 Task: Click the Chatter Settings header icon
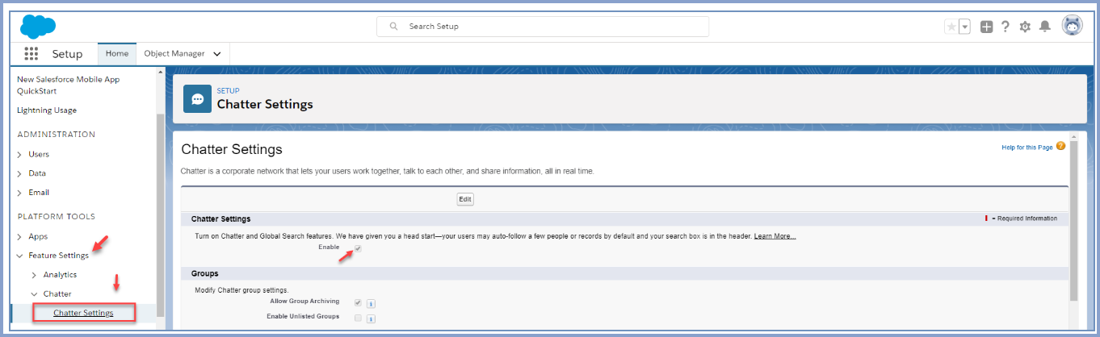(198, 99)
